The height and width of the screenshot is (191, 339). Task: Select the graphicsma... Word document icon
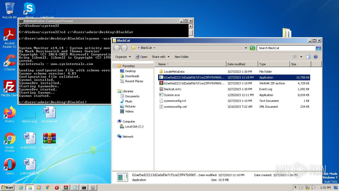coord(29,141)
